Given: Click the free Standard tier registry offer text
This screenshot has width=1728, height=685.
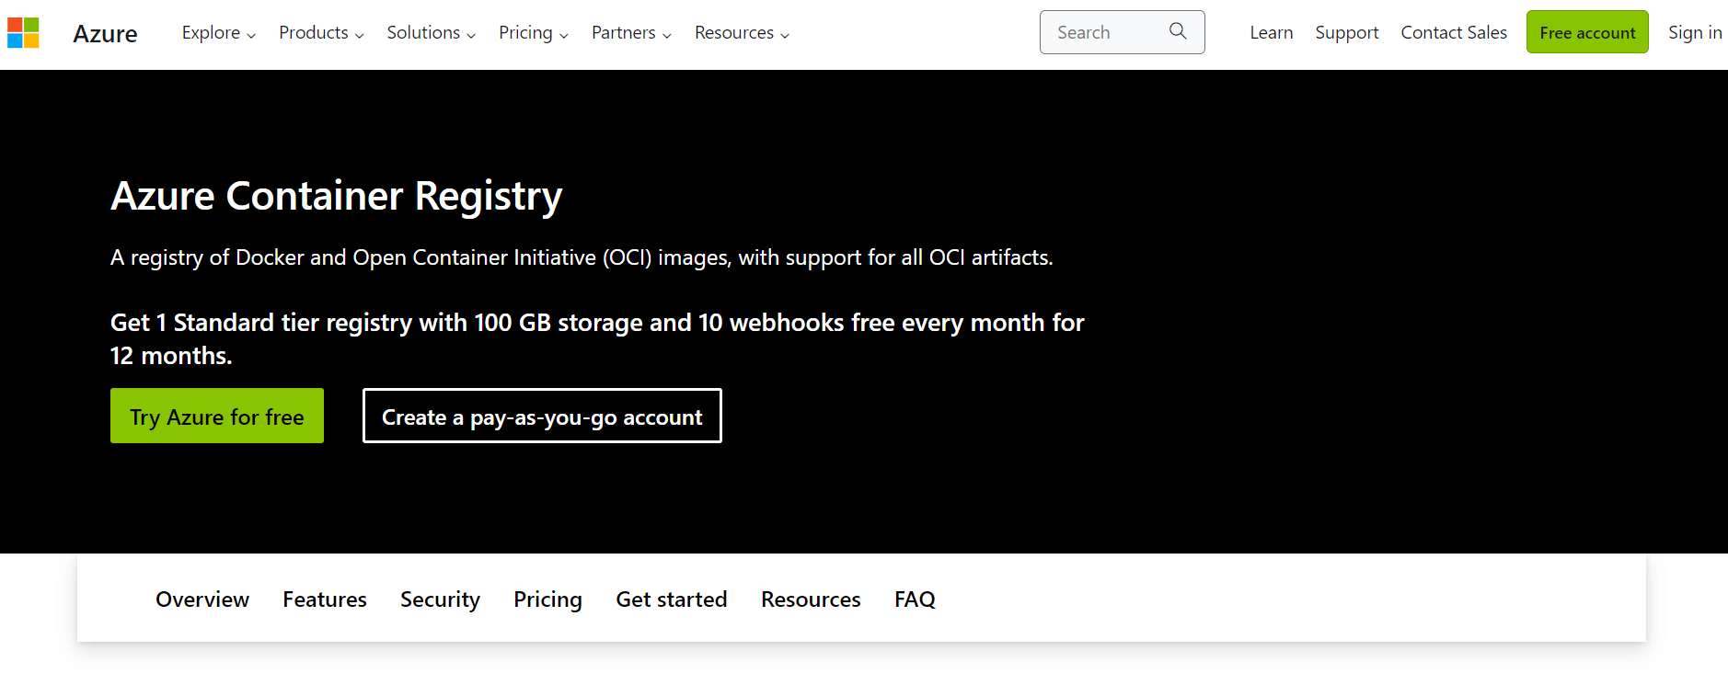Looking at the screenshot, I should tap(597, 339).
